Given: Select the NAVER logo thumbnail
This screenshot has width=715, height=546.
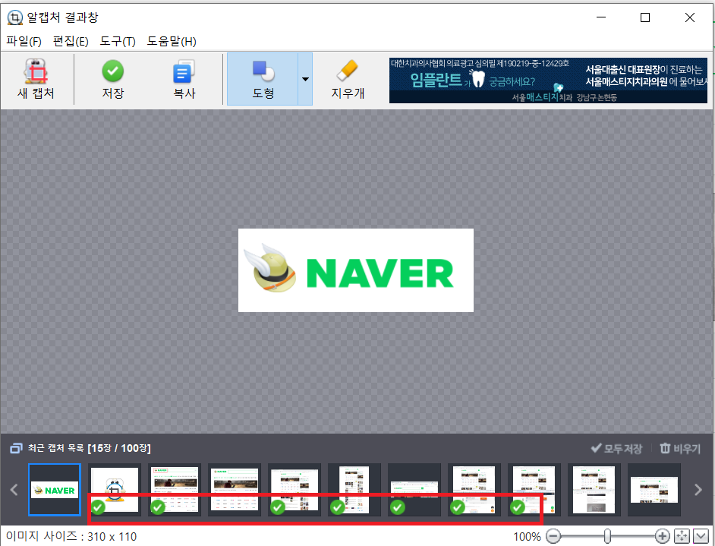Looking at the screenshot, I should [x=55, y=490].
